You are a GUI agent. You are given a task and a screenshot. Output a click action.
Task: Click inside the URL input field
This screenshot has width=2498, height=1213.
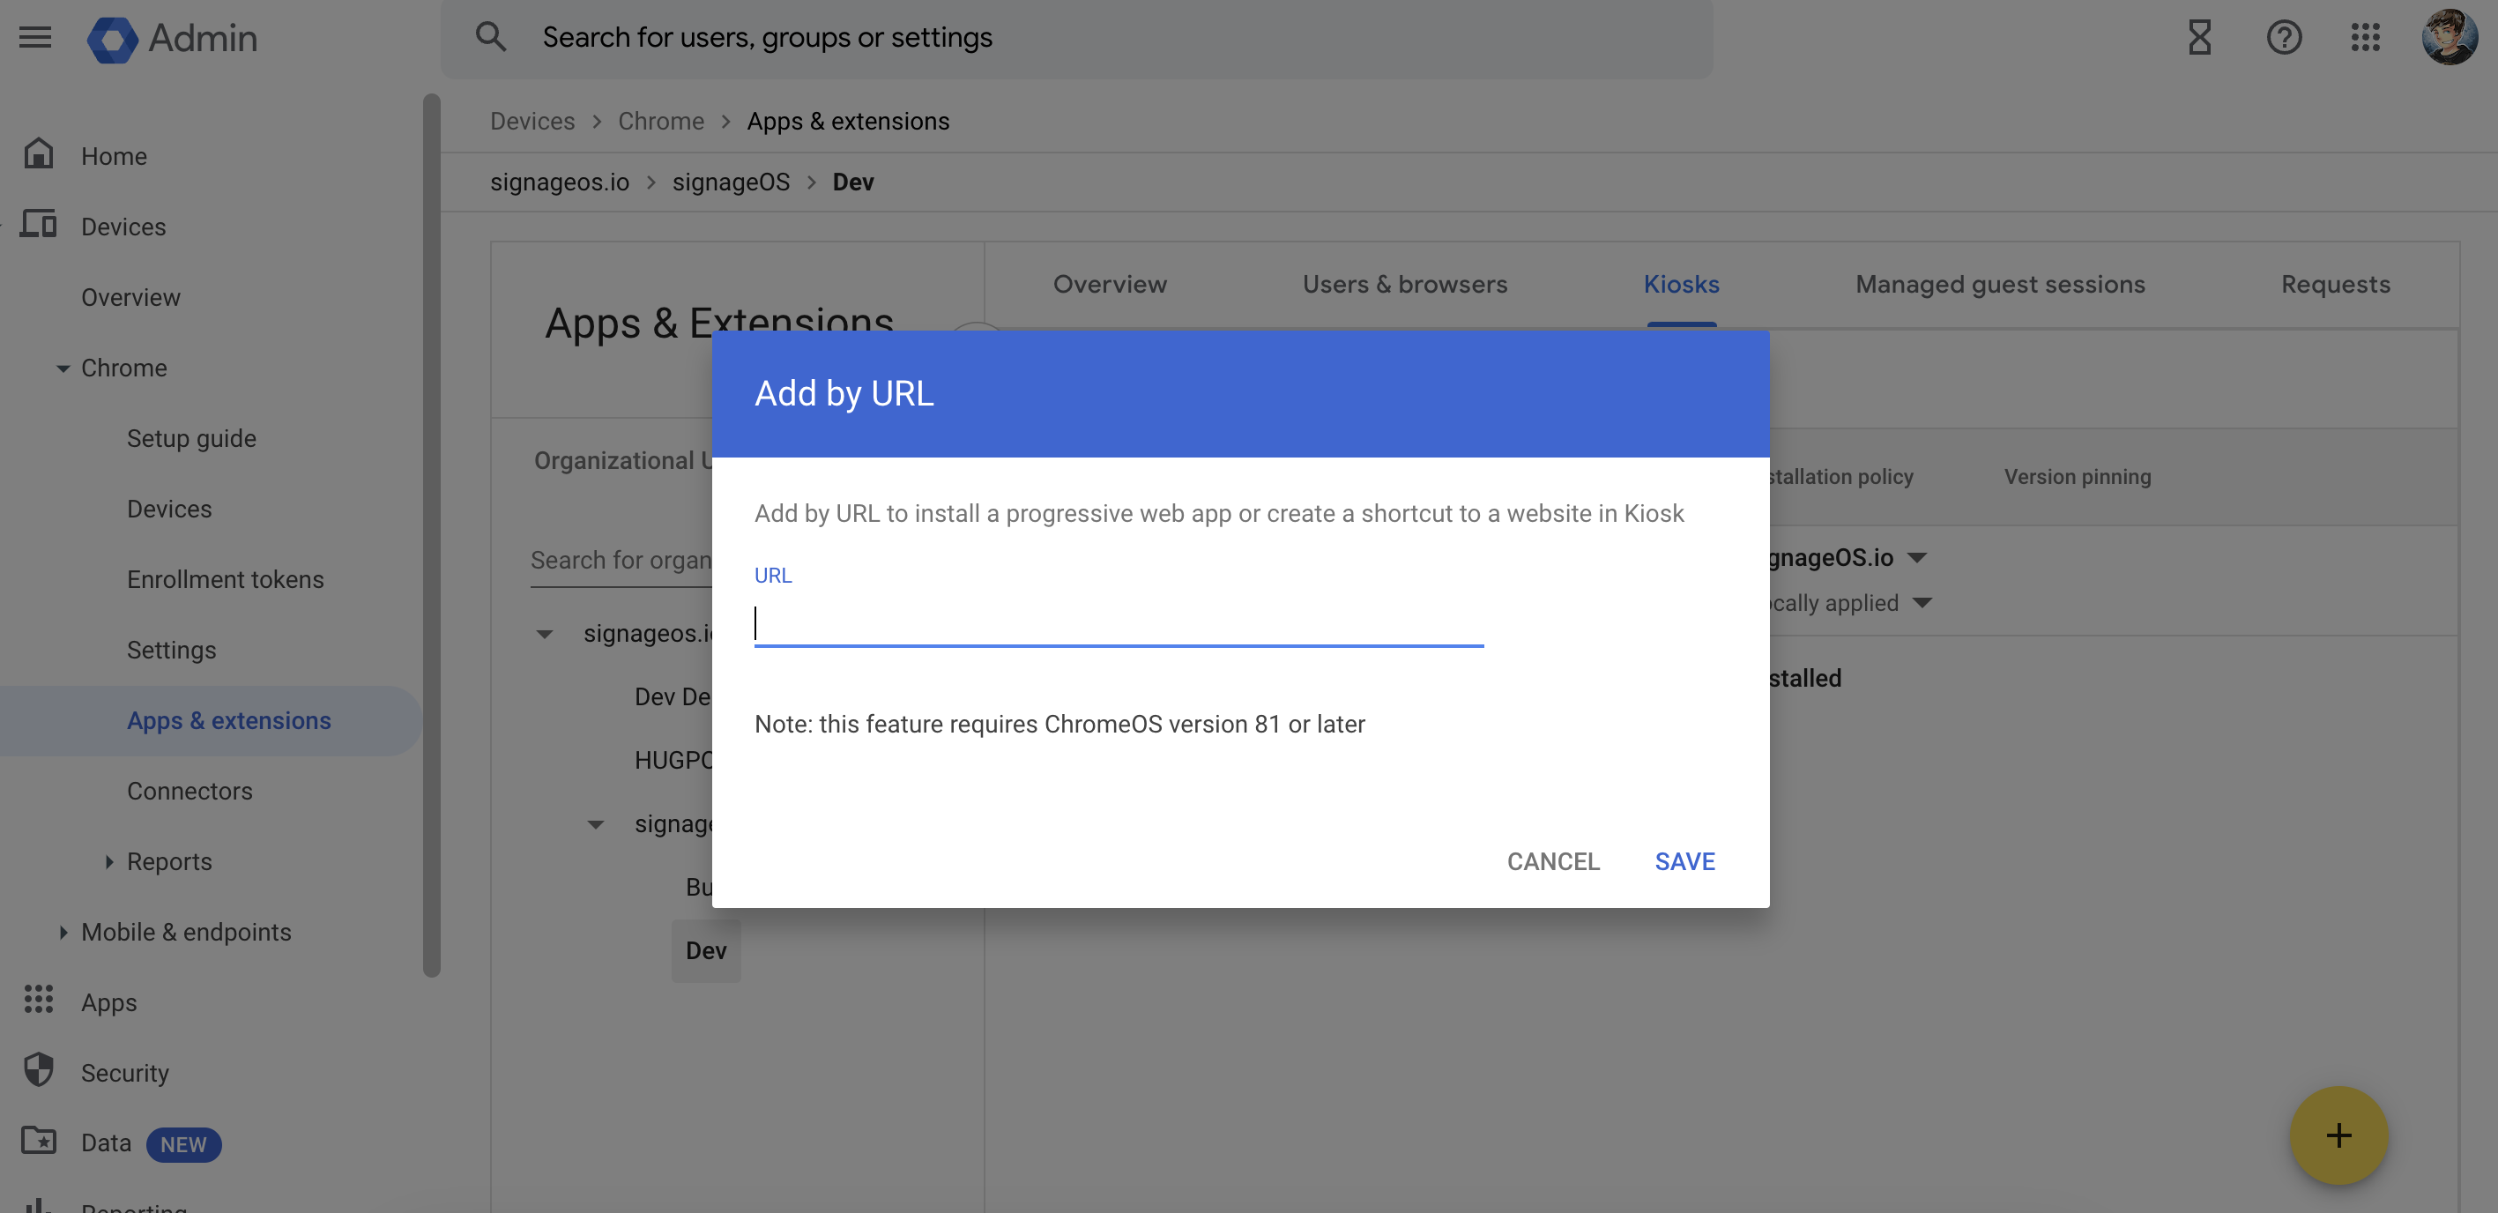(1115, 623)
